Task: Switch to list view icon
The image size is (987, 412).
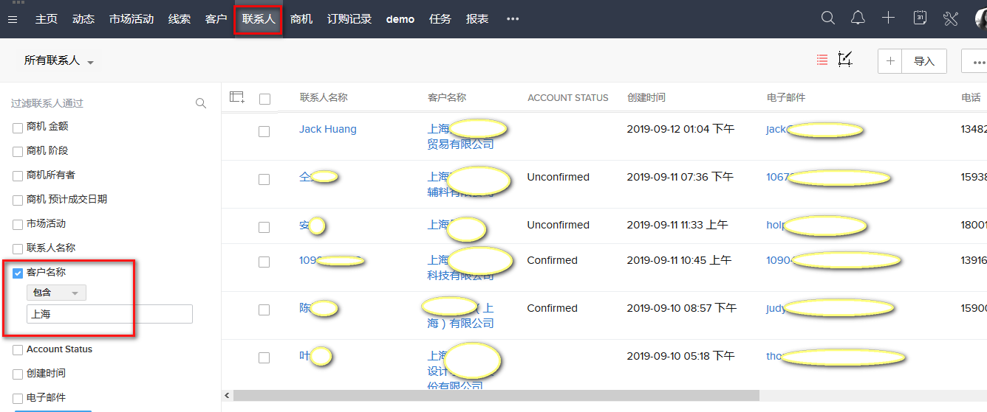Action: 822,60
